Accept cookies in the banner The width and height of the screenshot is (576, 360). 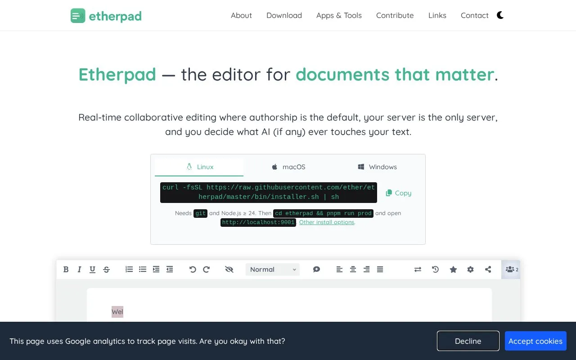click(x=535, y=341)
